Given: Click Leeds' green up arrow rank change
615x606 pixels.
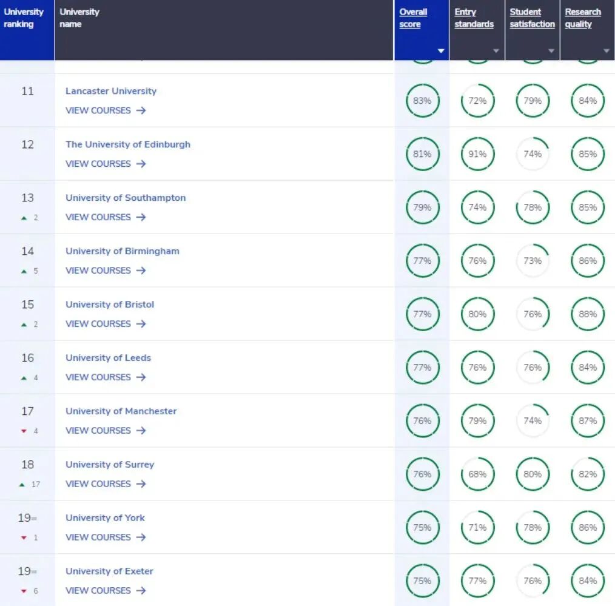Looking at the screenshot, I should click(24, 378).
